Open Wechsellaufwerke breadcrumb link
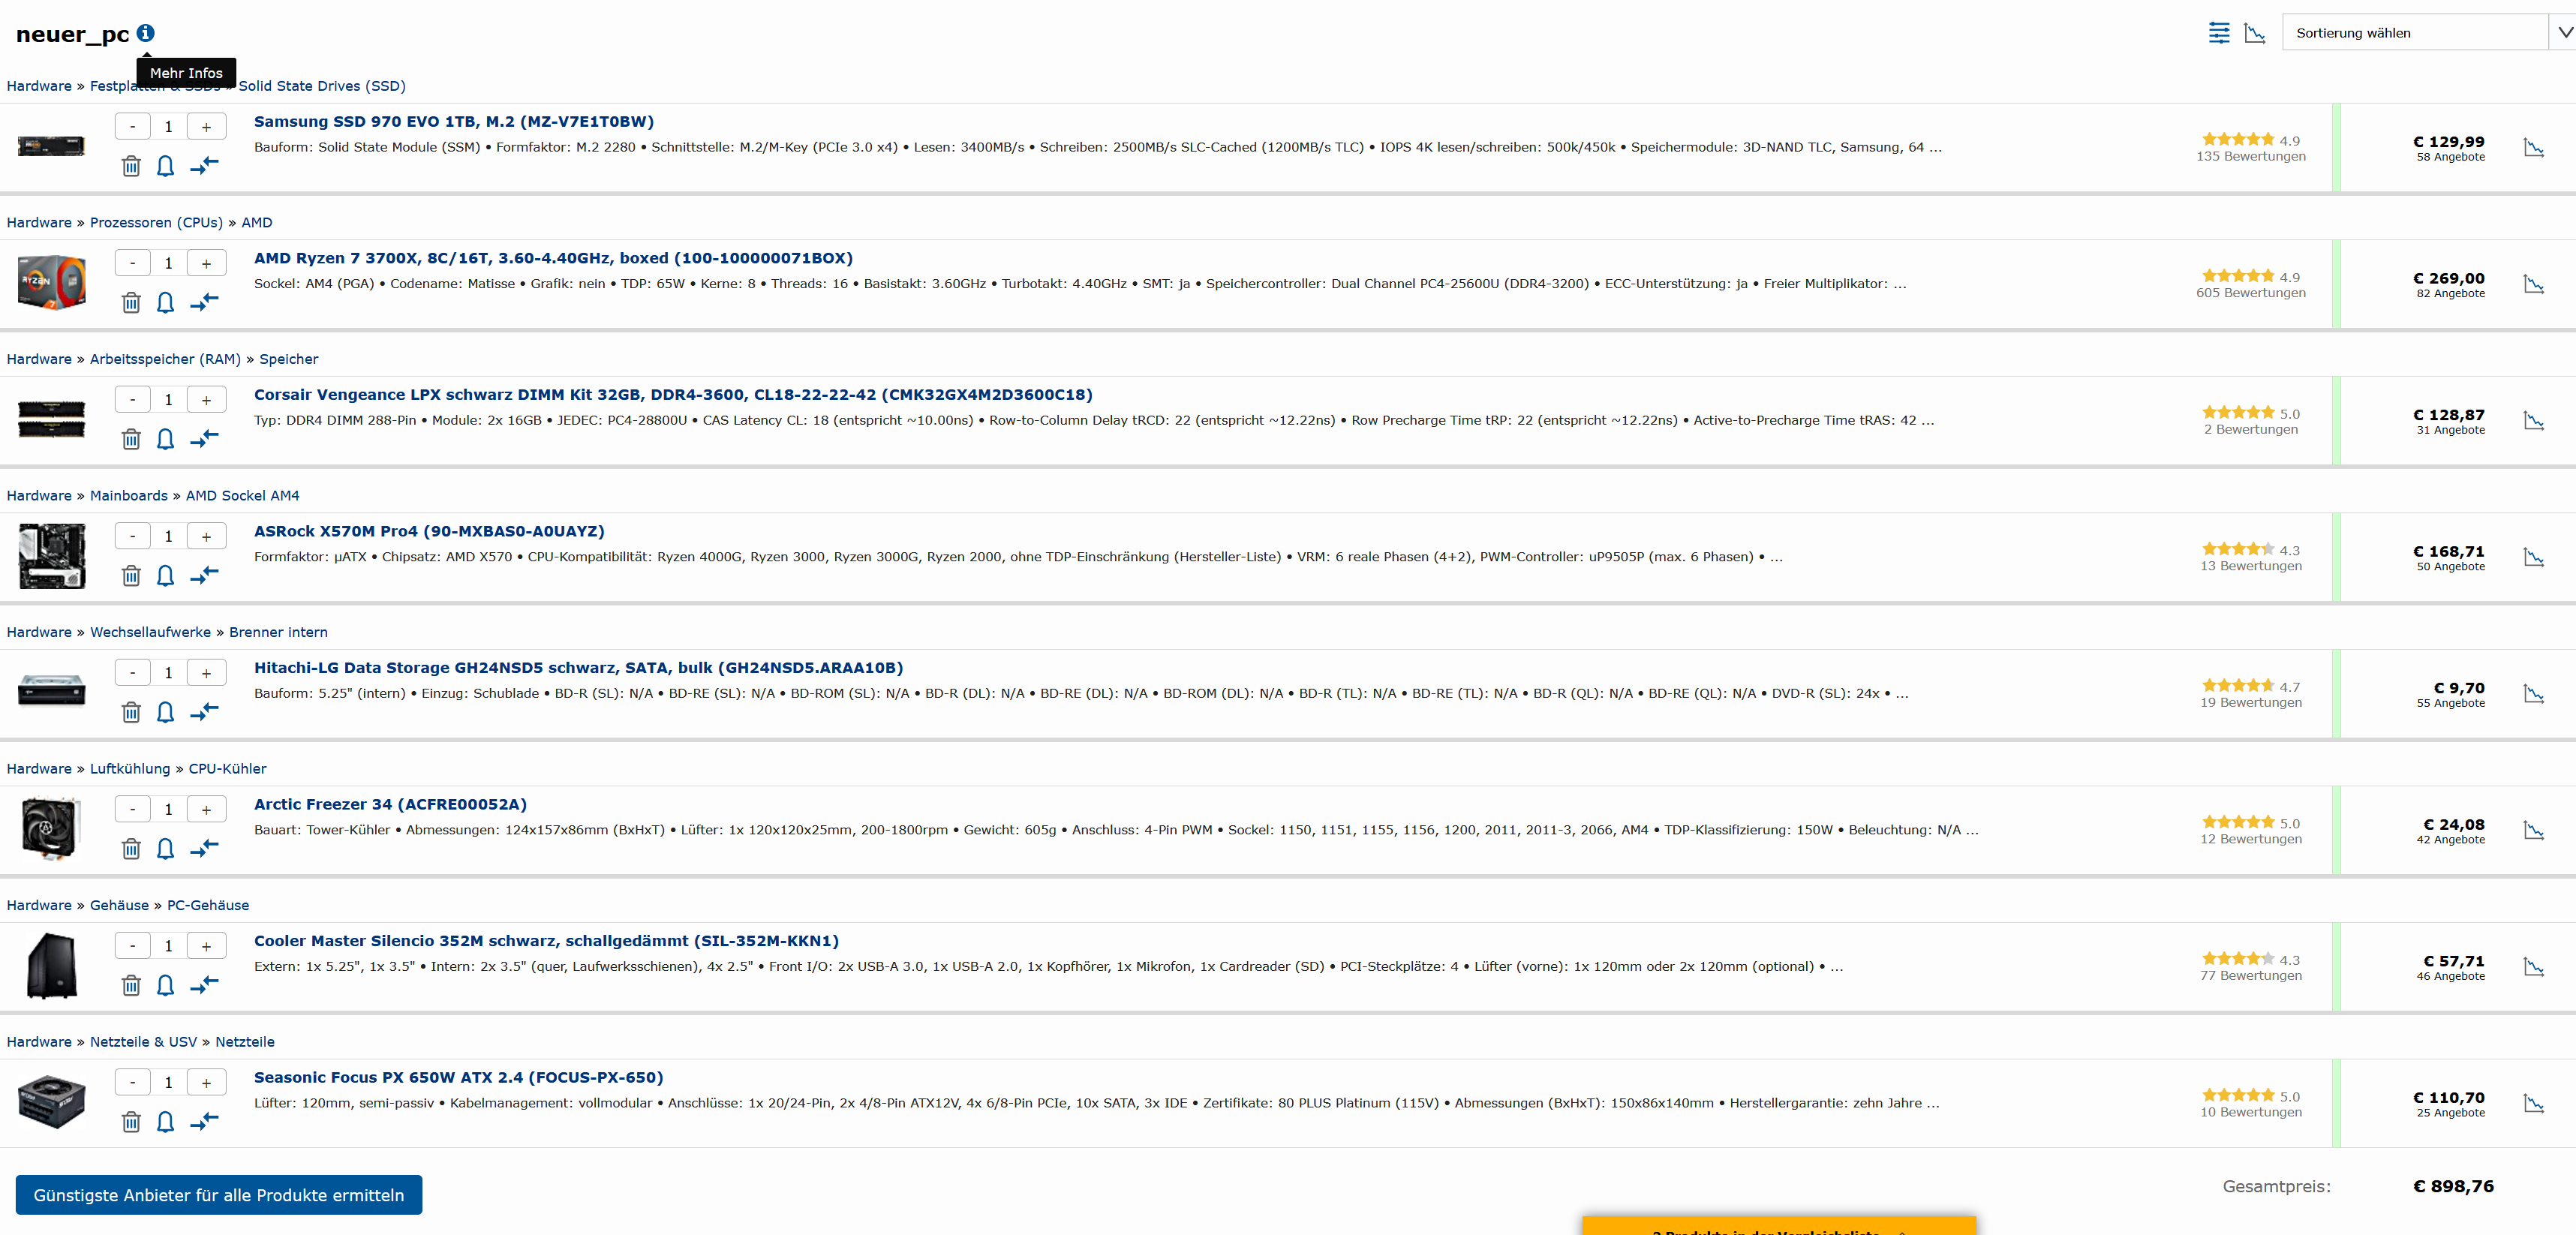Viewport: 2576px width, 1235px height. 150,632
